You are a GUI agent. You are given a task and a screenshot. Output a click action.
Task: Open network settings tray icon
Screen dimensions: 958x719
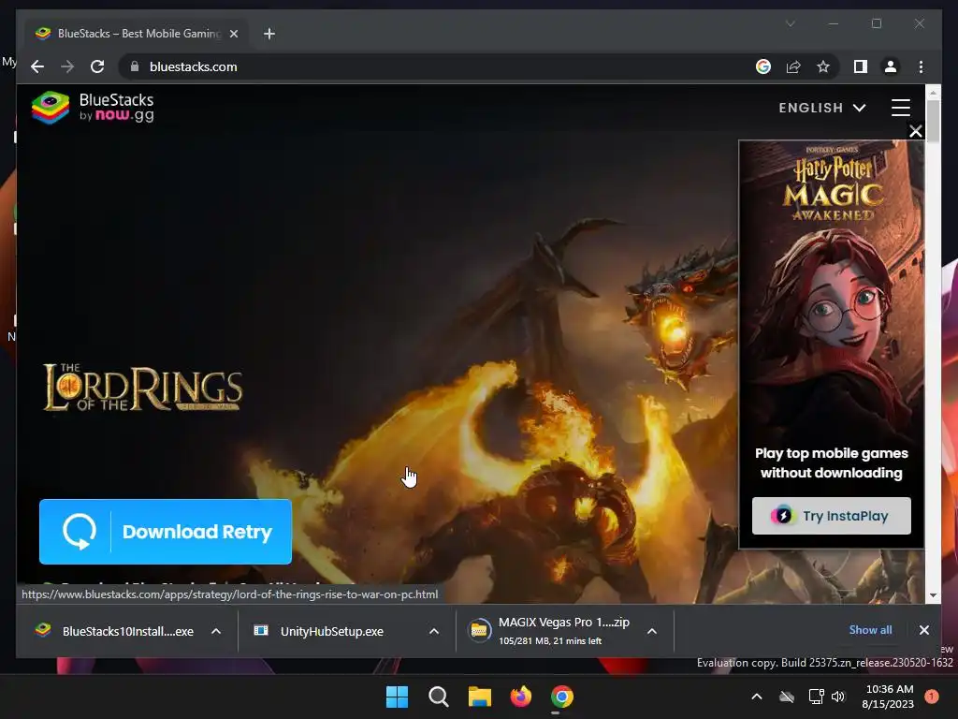coord(816,697)
